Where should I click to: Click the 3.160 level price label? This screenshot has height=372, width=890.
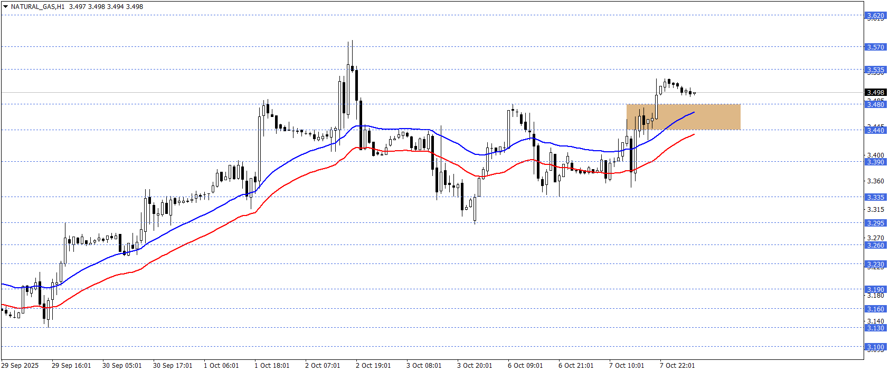click(876, 309)
